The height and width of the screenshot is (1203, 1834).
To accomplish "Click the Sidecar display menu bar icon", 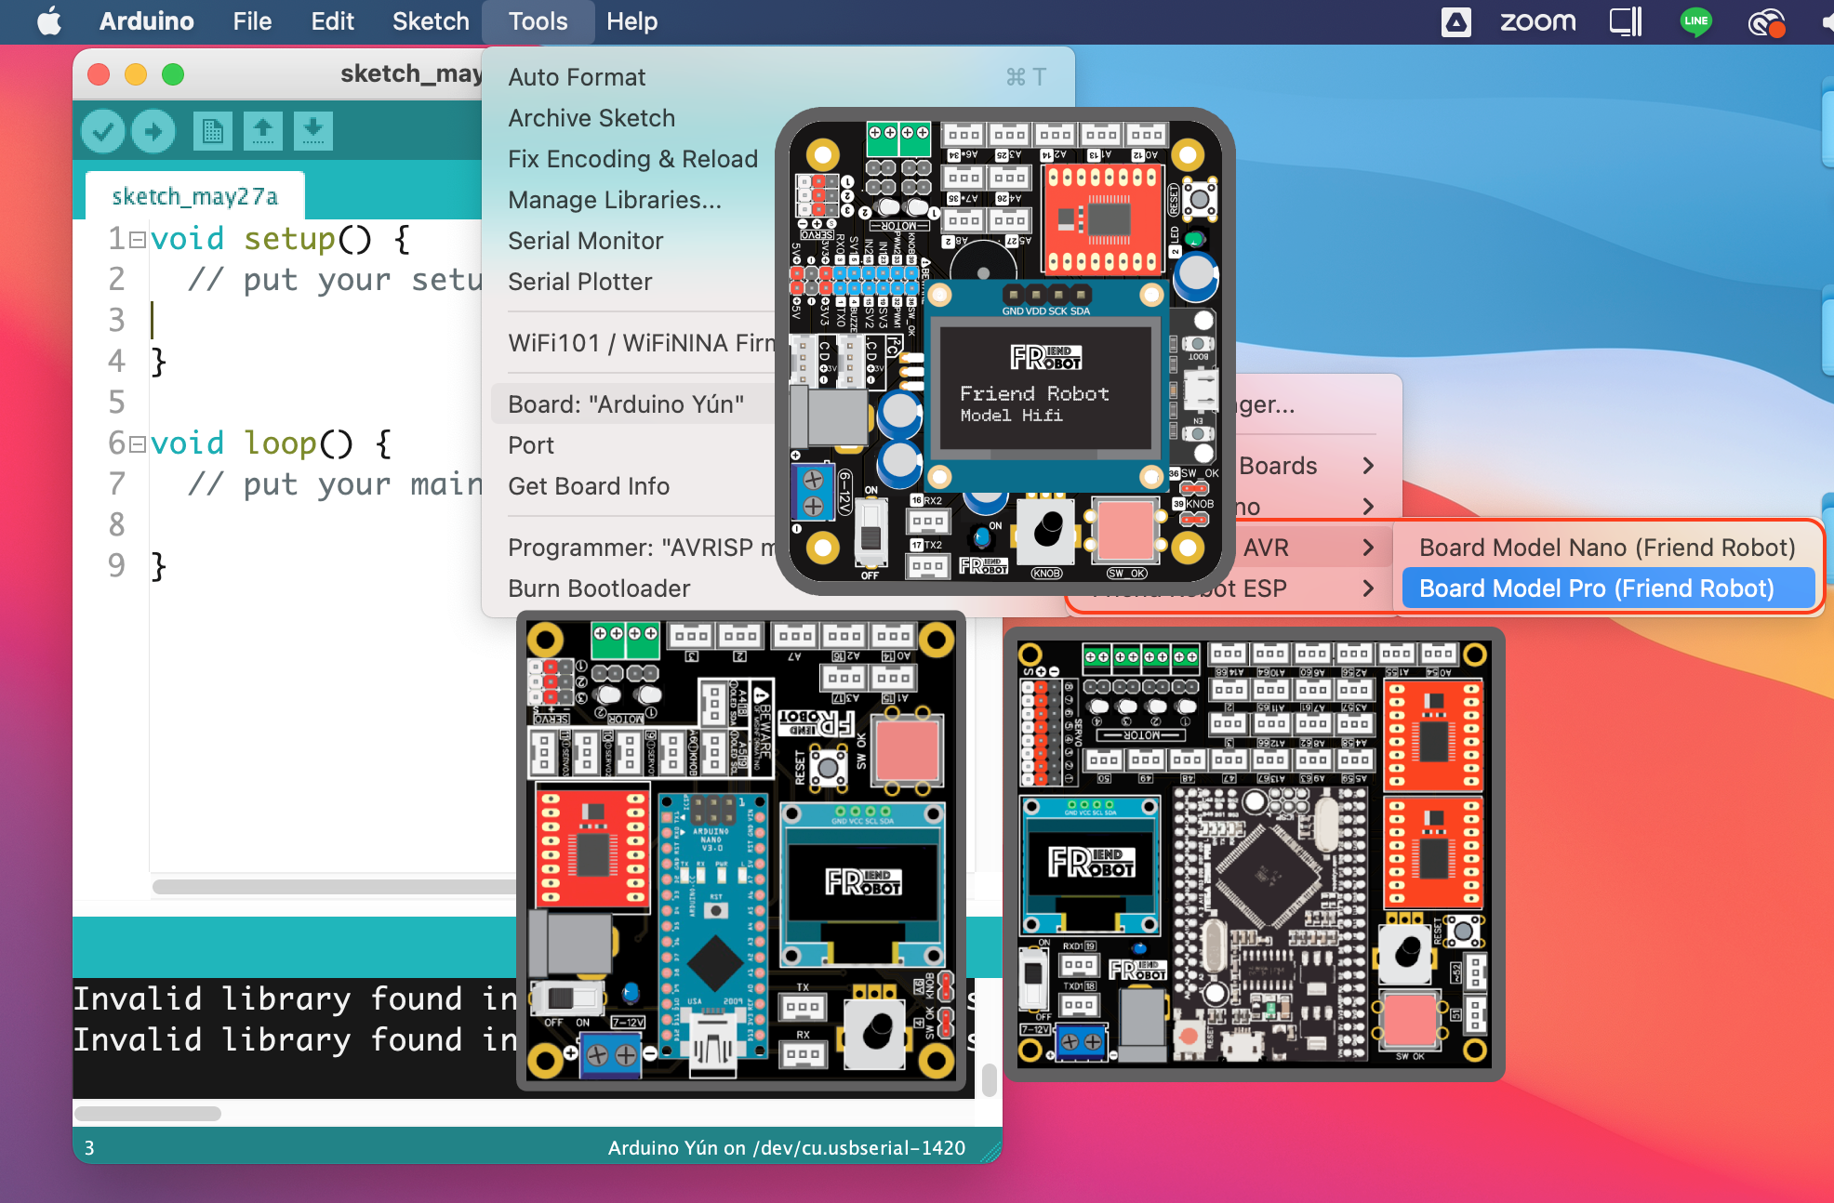I will [1626, 21].
